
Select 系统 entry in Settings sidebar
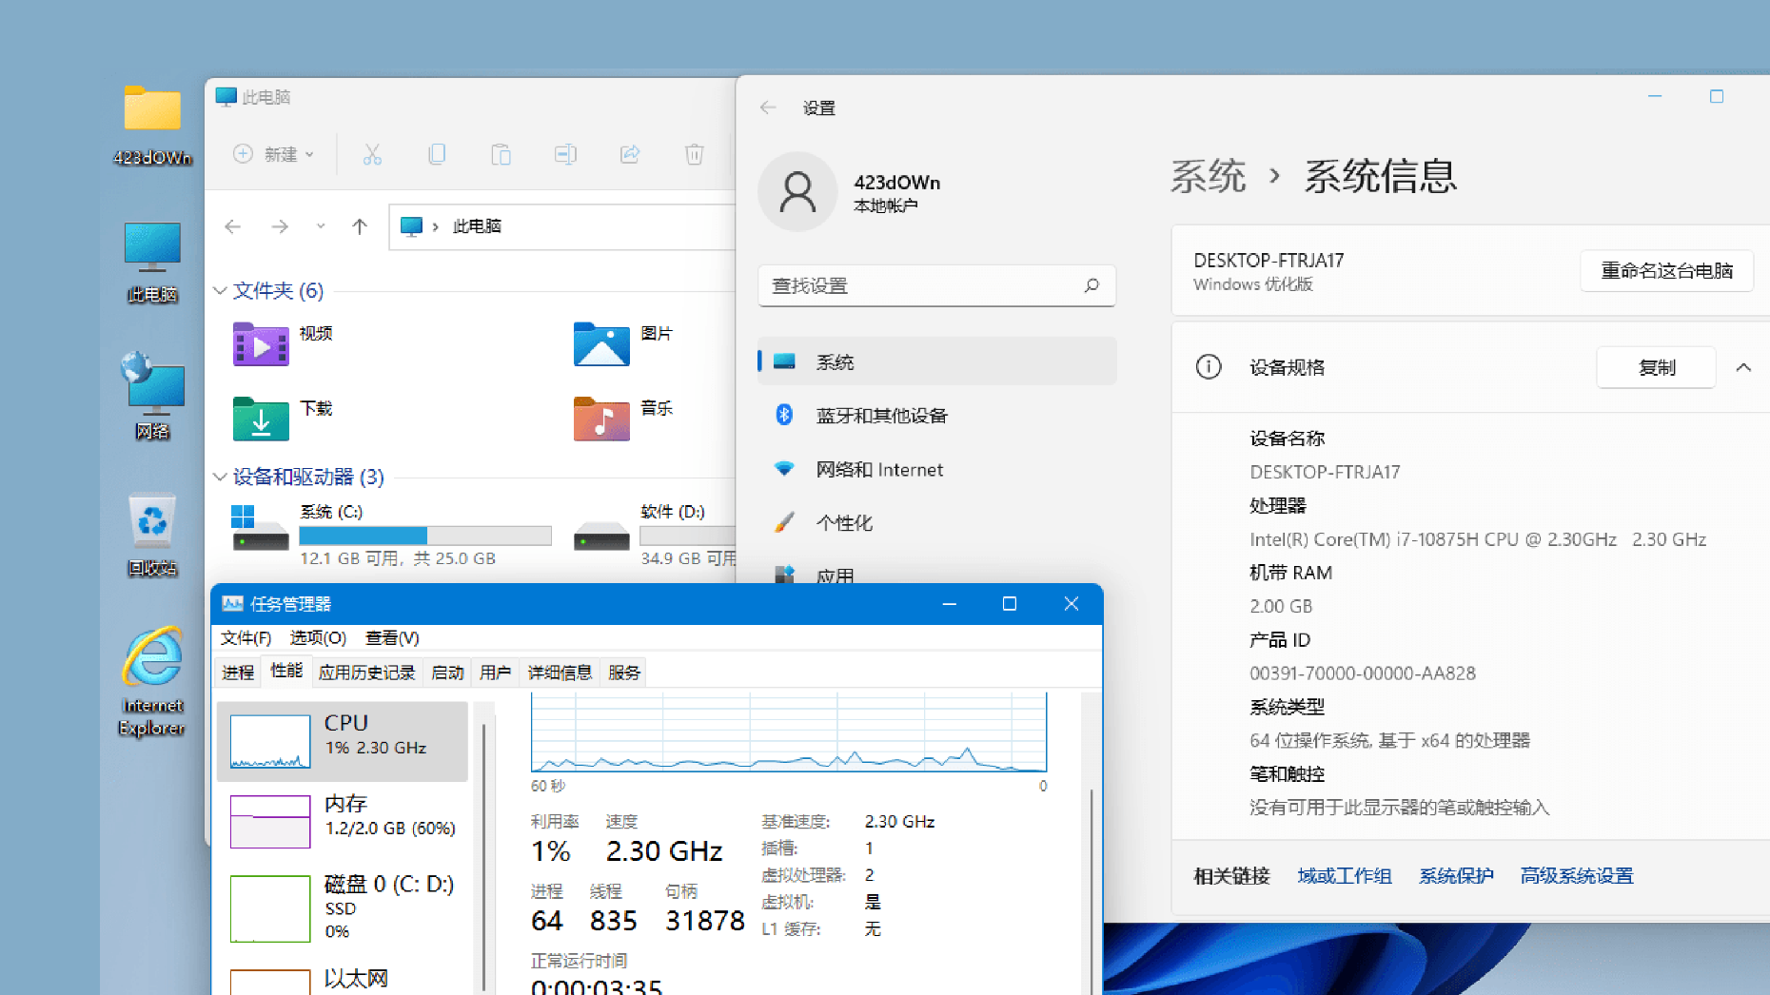(x=834, y=361)
